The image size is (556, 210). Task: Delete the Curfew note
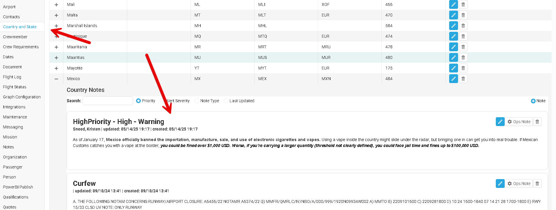coord(537,183)
